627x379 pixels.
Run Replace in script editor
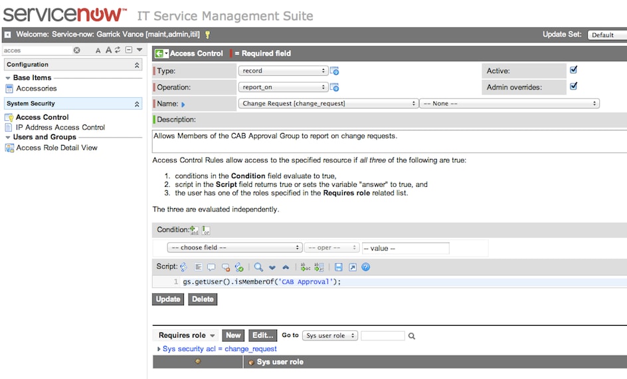[x=306, y=267]
